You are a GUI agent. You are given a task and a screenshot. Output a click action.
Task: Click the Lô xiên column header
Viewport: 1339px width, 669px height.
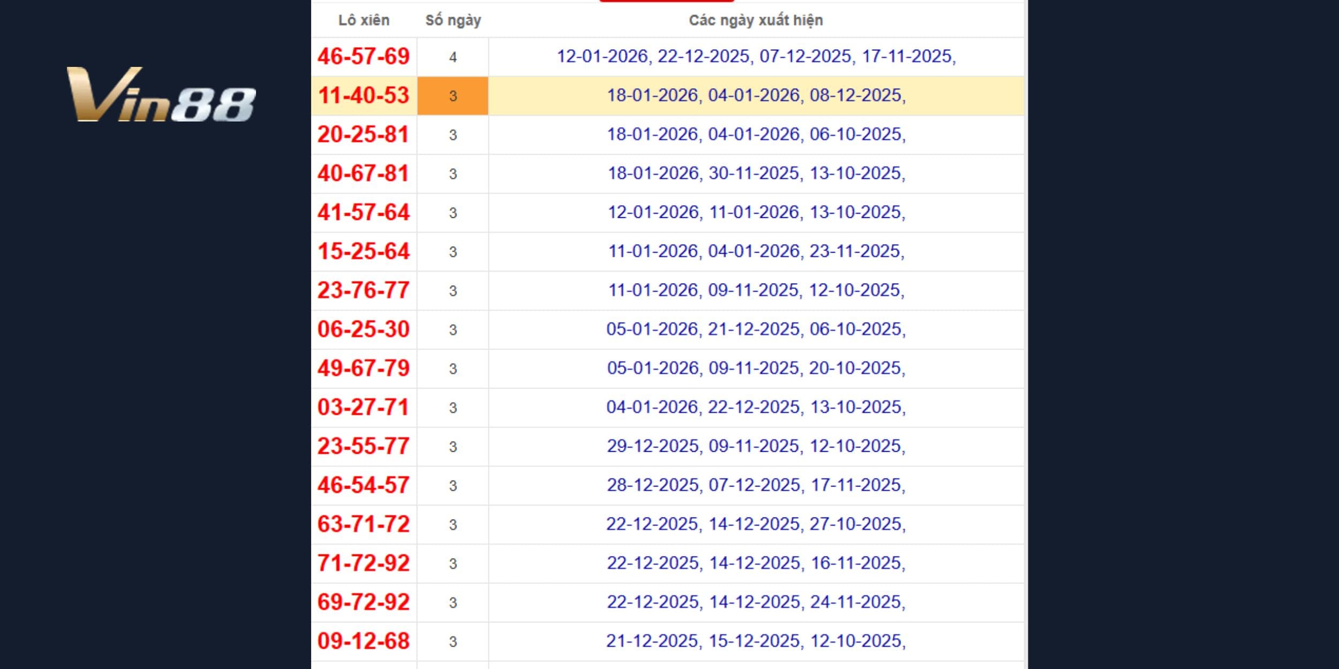click(364, 20)
